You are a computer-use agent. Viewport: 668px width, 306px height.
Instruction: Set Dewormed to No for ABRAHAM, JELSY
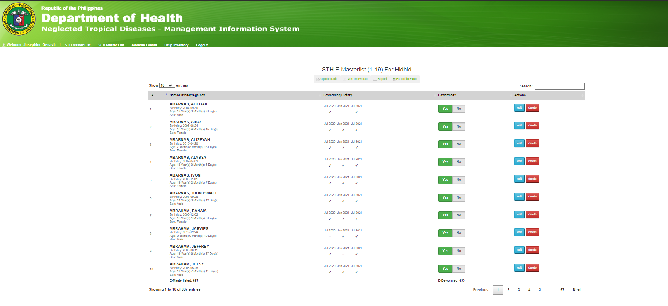459,269
